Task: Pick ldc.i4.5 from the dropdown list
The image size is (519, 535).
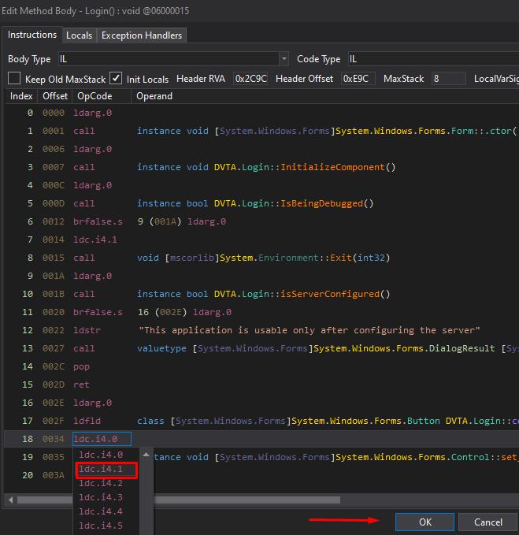Action: click(x=101, y=526)
